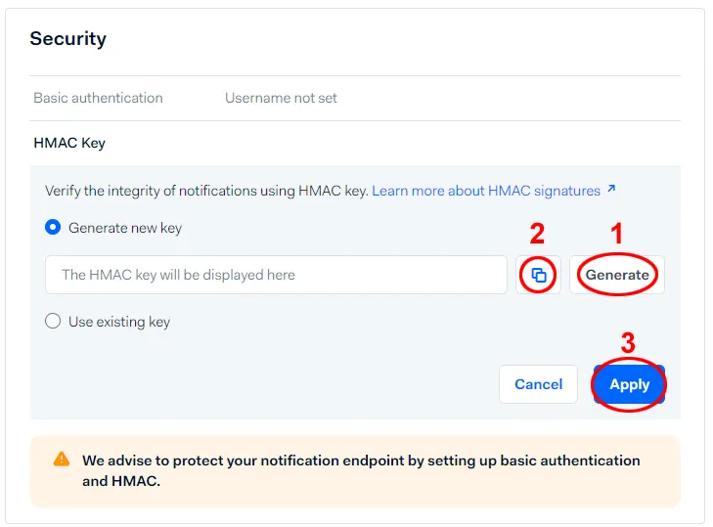Cancel the HMAC key changes
The image size is (713, 527).
pyautogui.click(x=538, y=384)
